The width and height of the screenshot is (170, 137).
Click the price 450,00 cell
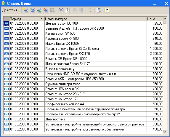(x=155, y=129)
